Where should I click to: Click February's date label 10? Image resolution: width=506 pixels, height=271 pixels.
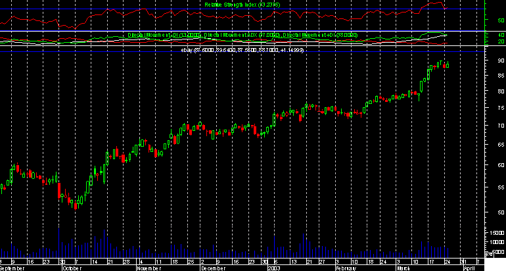354,262
